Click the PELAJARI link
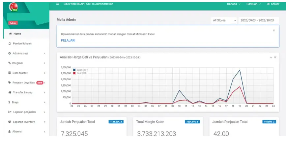Viewport: 286px width, 143px height. [68, 40]
